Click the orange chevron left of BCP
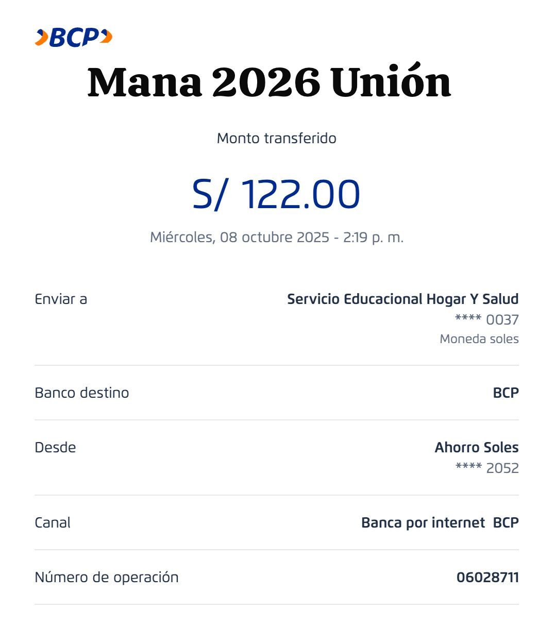This screenshot has height=627, width=539. (41, 38)
